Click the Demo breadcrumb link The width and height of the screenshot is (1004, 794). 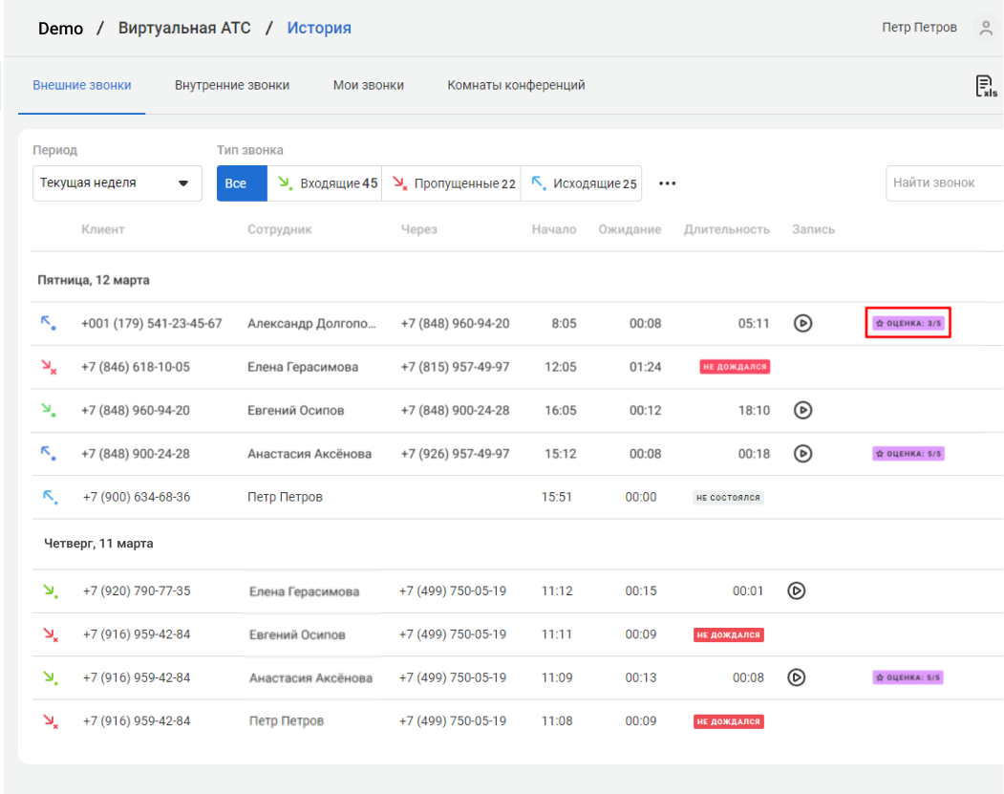(60, 28)
